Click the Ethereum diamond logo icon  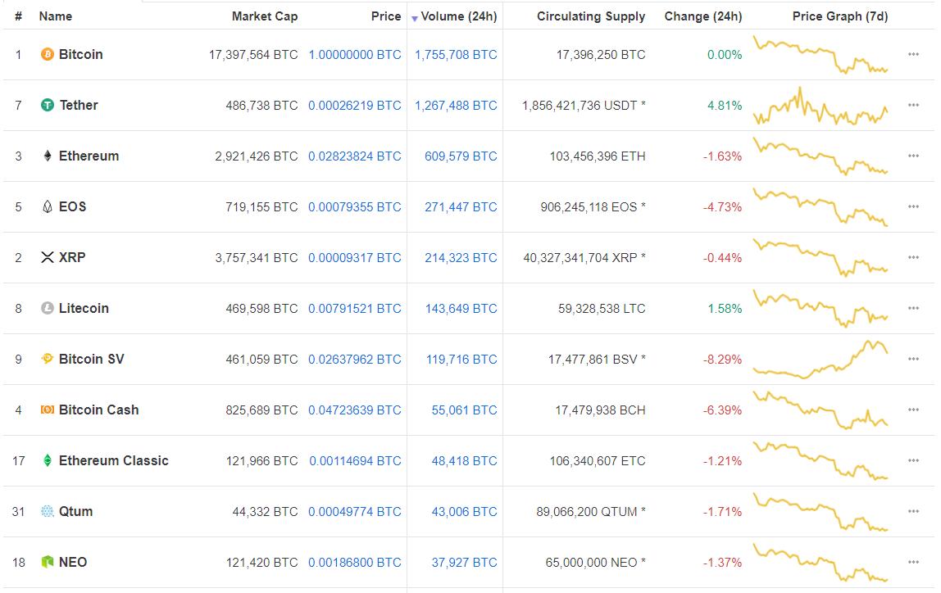[48, 156]
